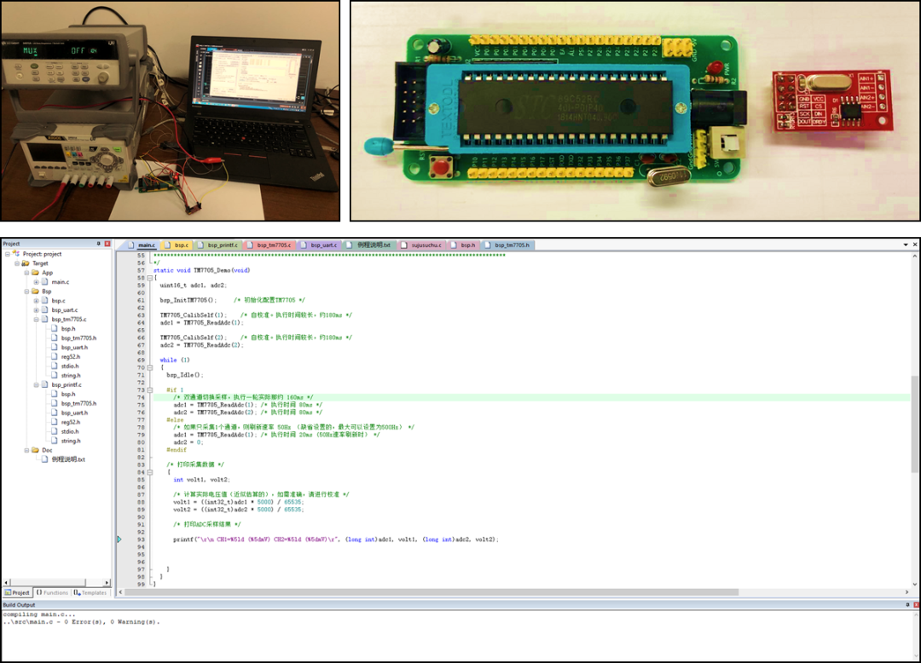Place cursor on printf line 93
This screenshot has height=663, width=921.
(x=335, y=539)
